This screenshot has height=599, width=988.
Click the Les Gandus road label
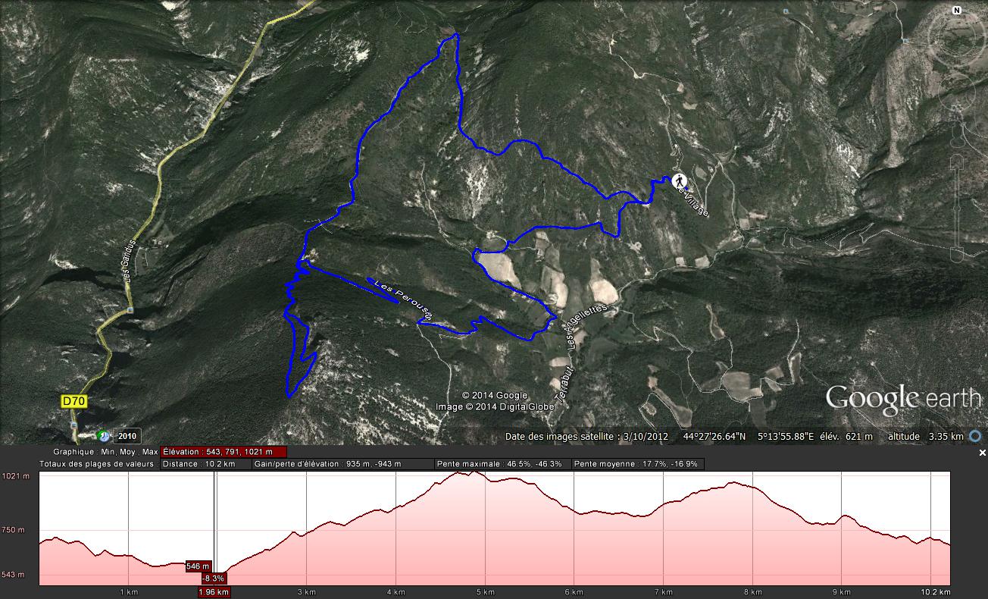point(127,262)
